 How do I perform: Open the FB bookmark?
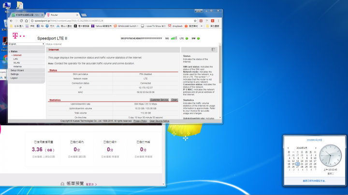(x=40, y=26)
